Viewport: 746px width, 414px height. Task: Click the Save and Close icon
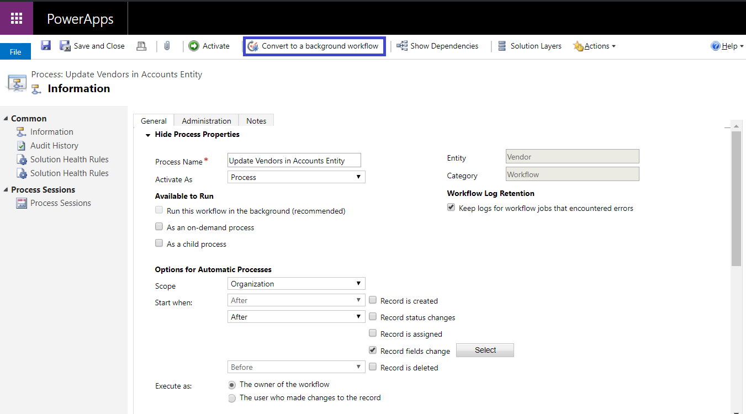coord(65,46)
